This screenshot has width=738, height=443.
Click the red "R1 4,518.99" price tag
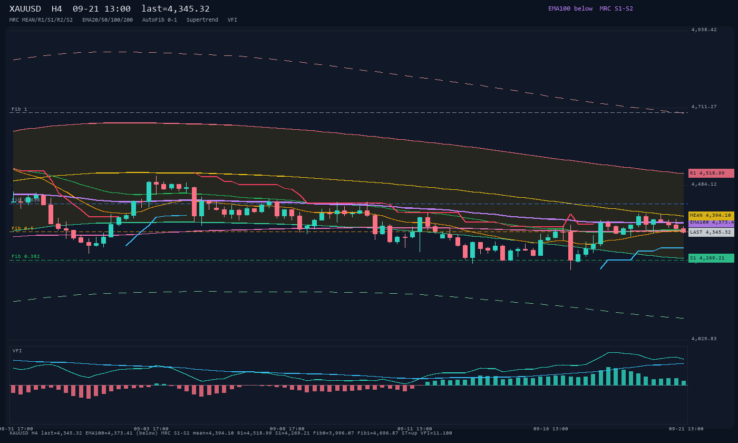[711, 173]
